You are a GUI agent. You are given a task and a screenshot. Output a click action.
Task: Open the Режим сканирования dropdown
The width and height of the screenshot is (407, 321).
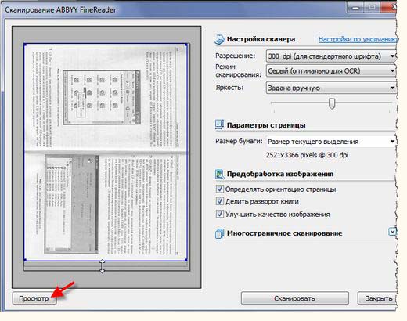331,71
